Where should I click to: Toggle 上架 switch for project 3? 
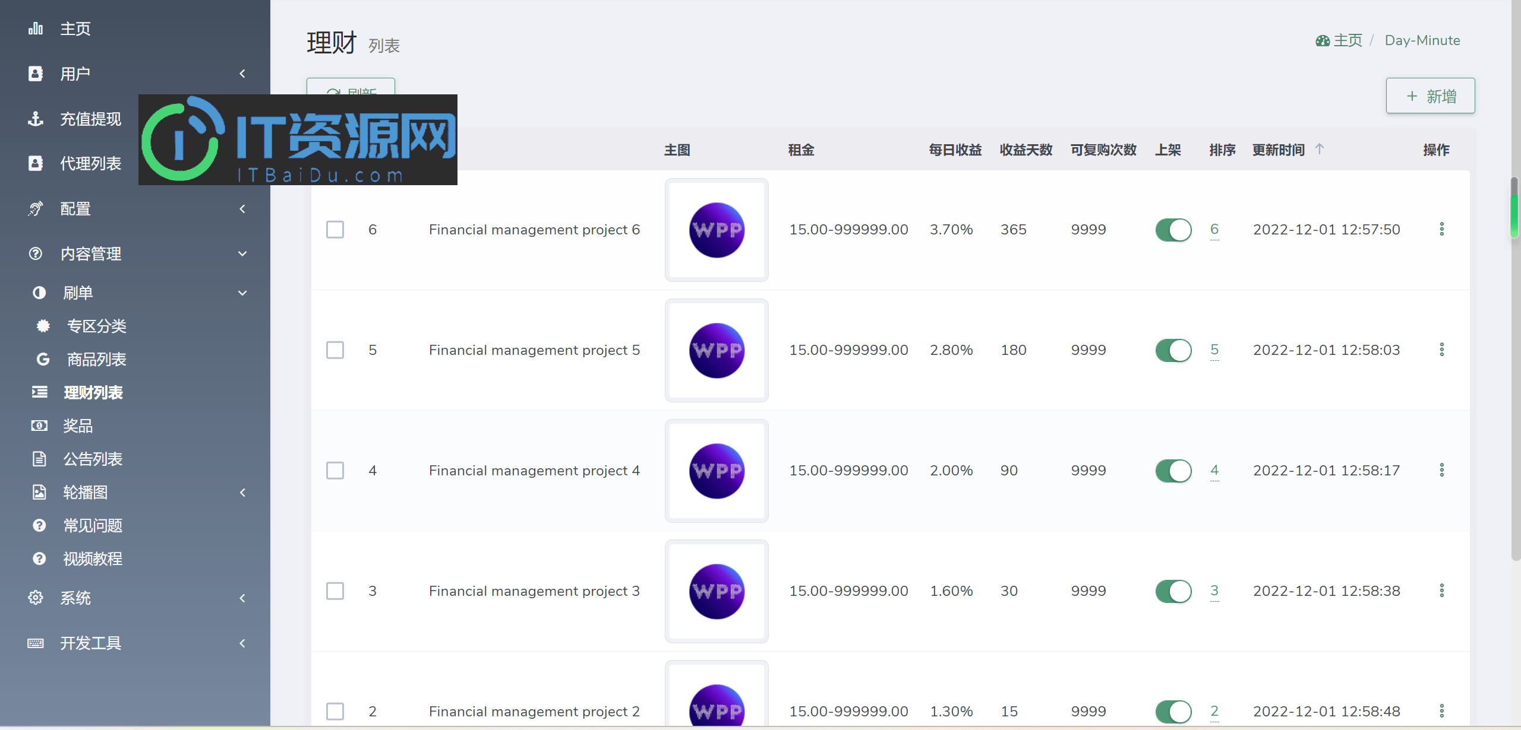coord(1173,591)
